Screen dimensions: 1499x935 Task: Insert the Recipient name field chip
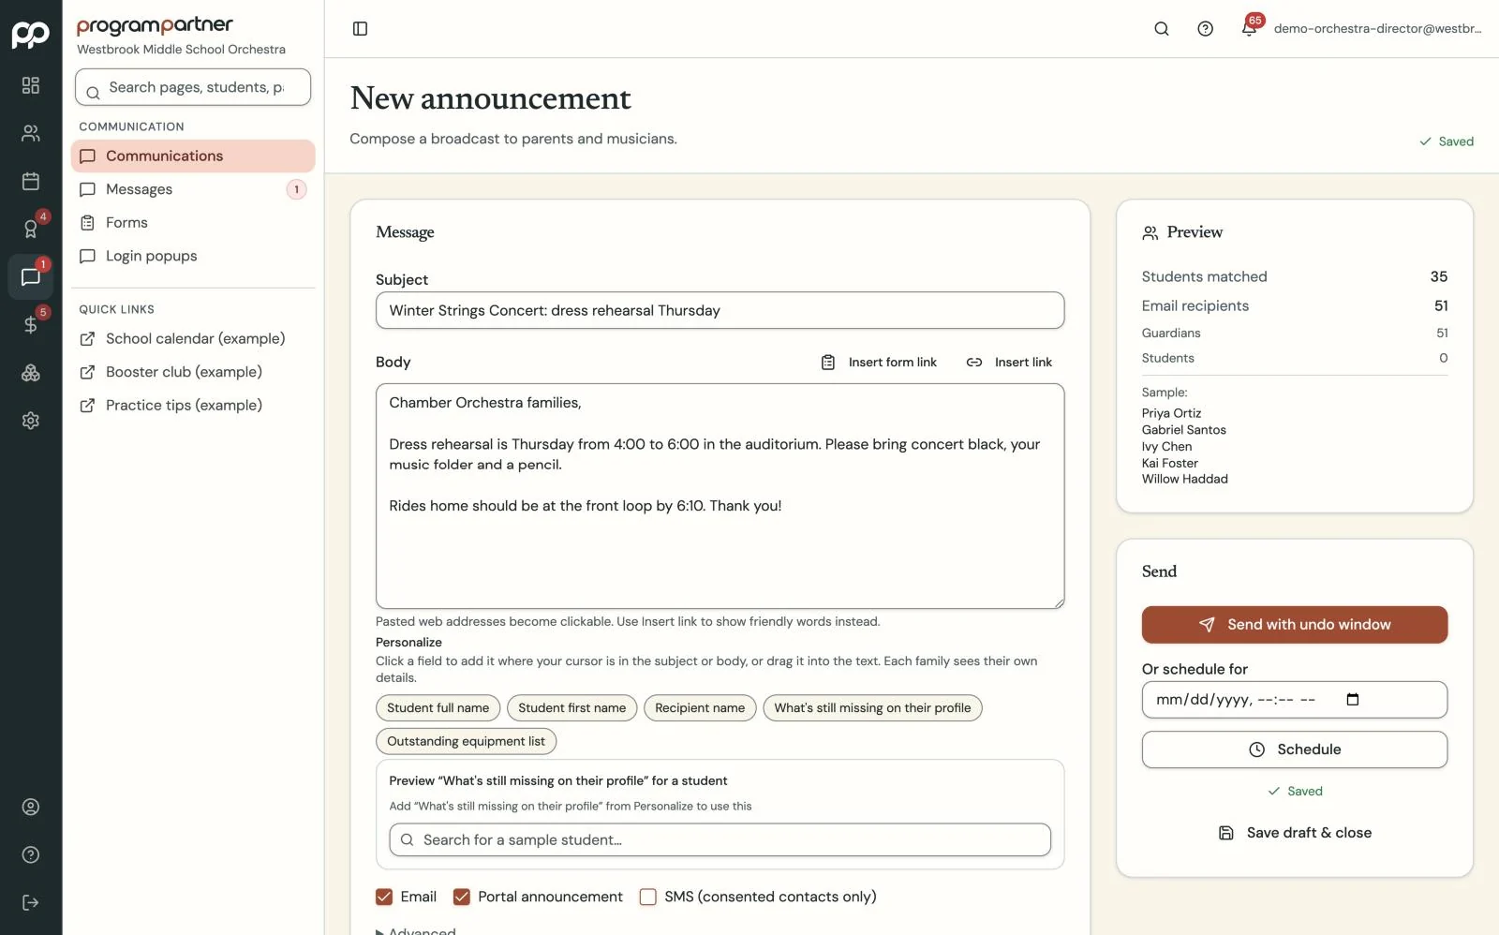(x=700, y=708)
